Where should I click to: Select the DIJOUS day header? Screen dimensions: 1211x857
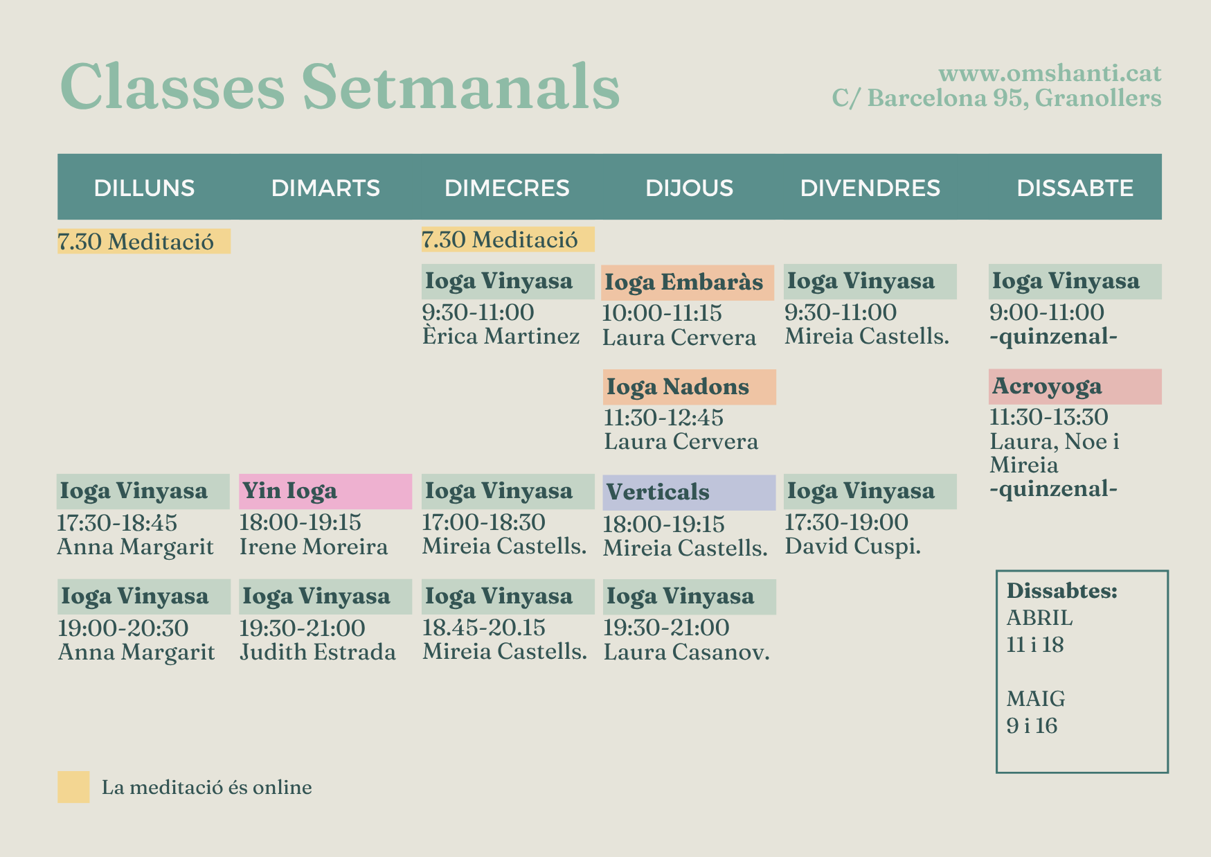tap(689, 188)
